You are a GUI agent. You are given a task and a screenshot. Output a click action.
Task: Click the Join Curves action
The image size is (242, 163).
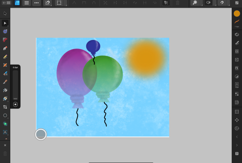pos(145,3)
